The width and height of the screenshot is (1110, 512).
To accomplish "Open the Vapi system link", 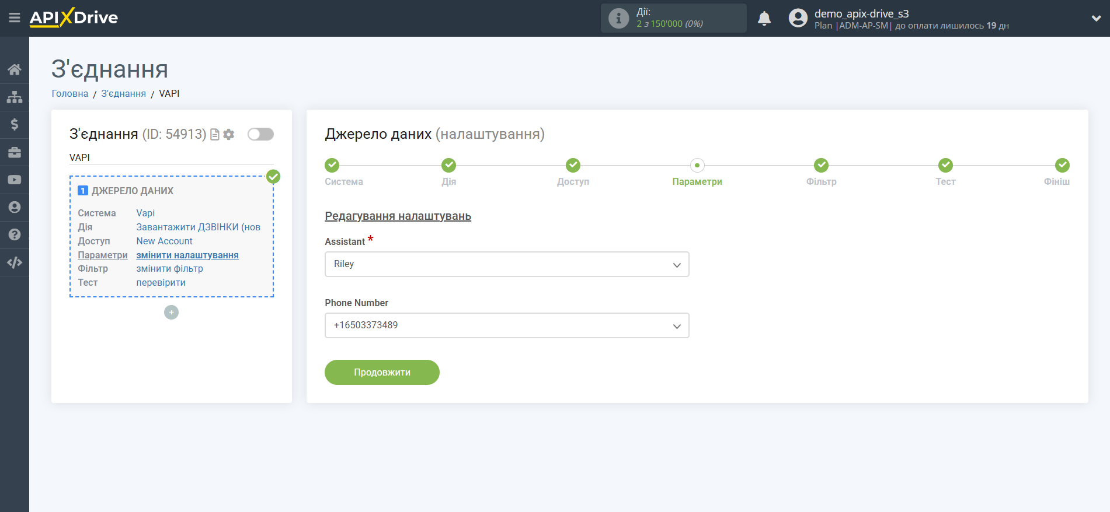I will [145, 213].
